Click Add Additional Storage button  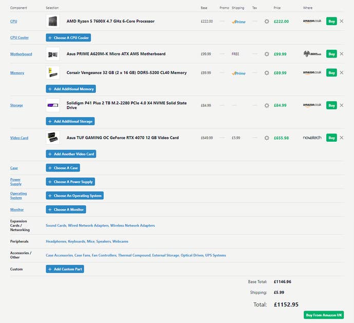[70, 121]
